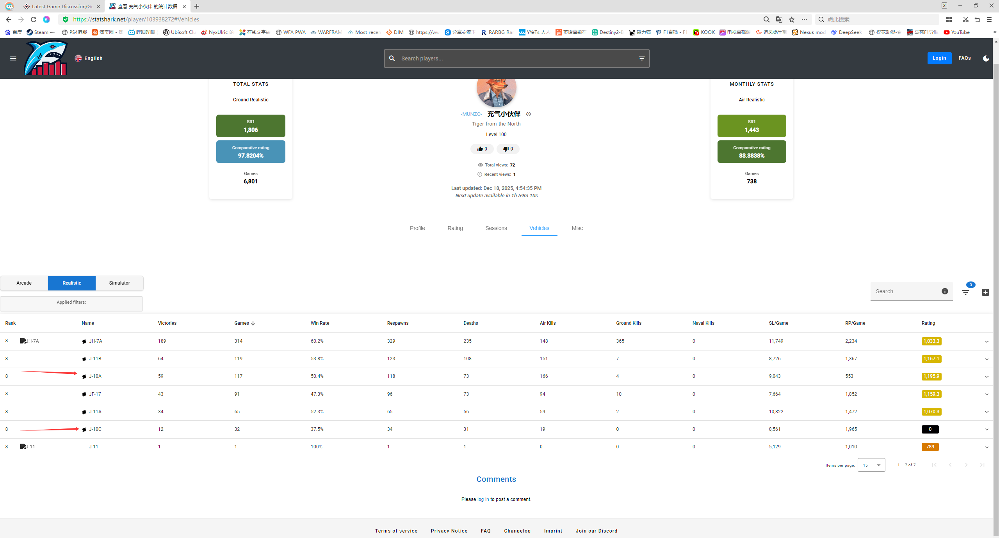
Task: Expand the JH-7A row details
Action: click(987, 342)
